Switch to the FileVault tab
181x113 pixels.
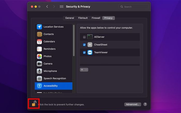point(83,18)
